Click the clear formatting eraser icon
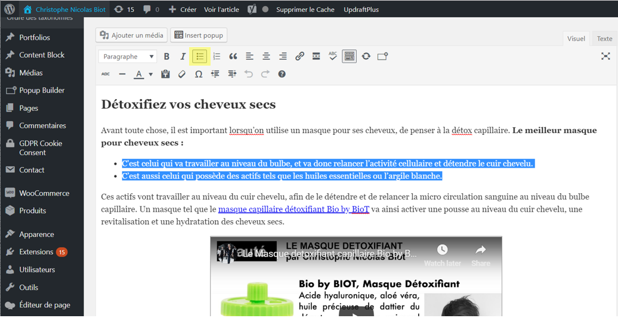The width and height of the screenshot is (618, 318). [x=182, y=74]
